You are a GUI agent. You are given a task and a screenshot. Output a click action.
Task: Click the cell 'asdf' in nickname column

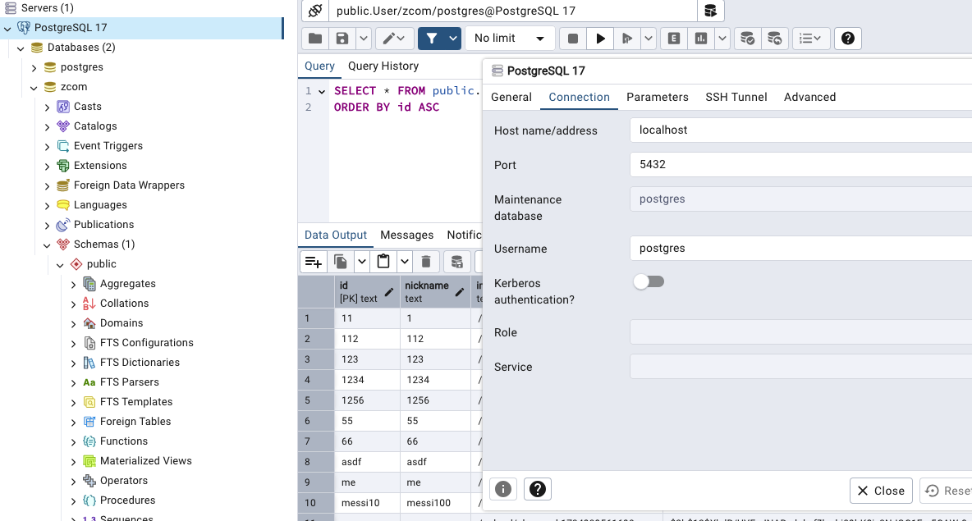tap(435, 462)
